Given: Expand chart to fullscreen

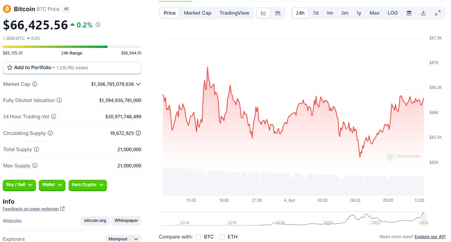Looking at the screenshot, I should (x=438, y=13).
